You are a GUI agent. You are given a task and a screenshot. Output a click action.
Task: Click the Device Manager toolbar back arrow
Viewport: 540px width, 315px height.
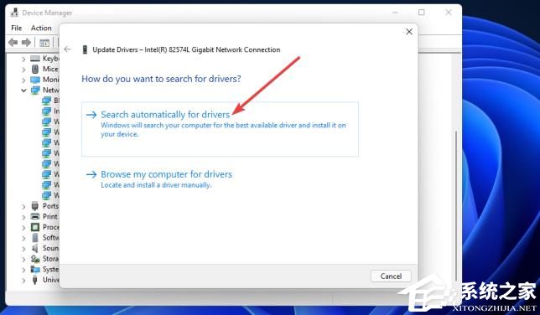point(13,43)
